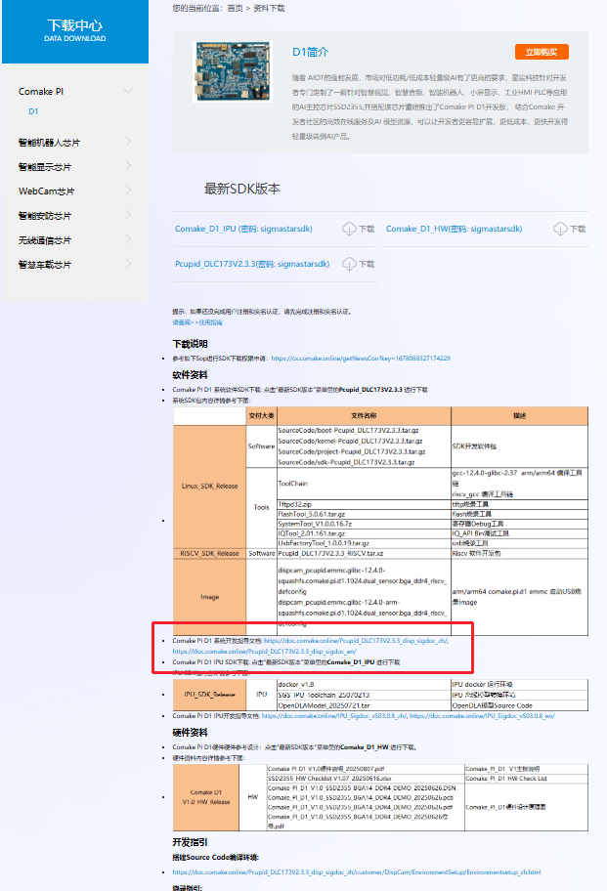607x891 pixels.
Task: Open the Pcupid_DLC173V2.3.3_disp_sigdoc_en doc link
Action: click(264, 652)
